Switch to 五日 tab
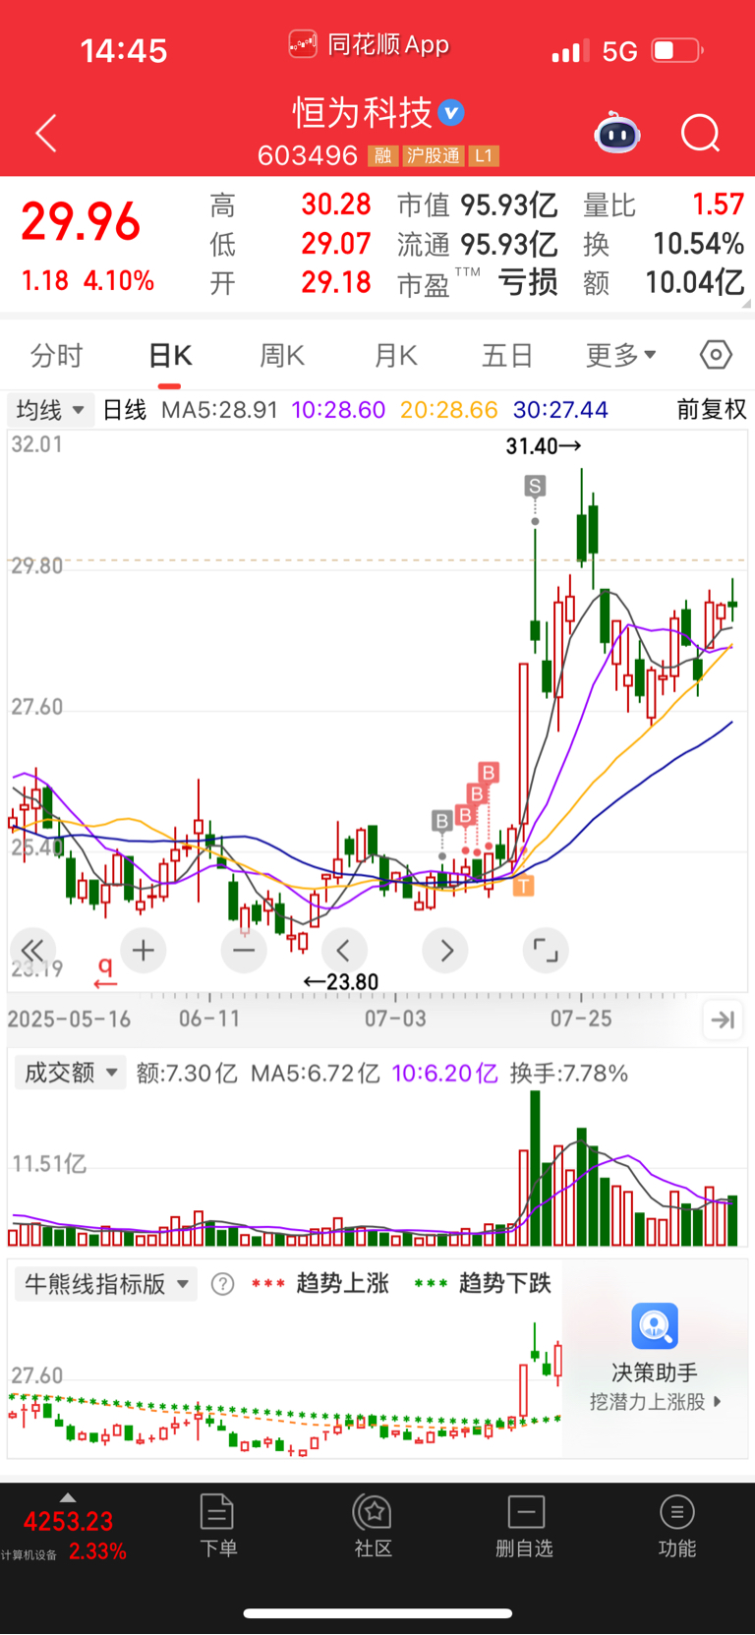The width and height of the screenshot is (755, 1635). pos(507,355)
